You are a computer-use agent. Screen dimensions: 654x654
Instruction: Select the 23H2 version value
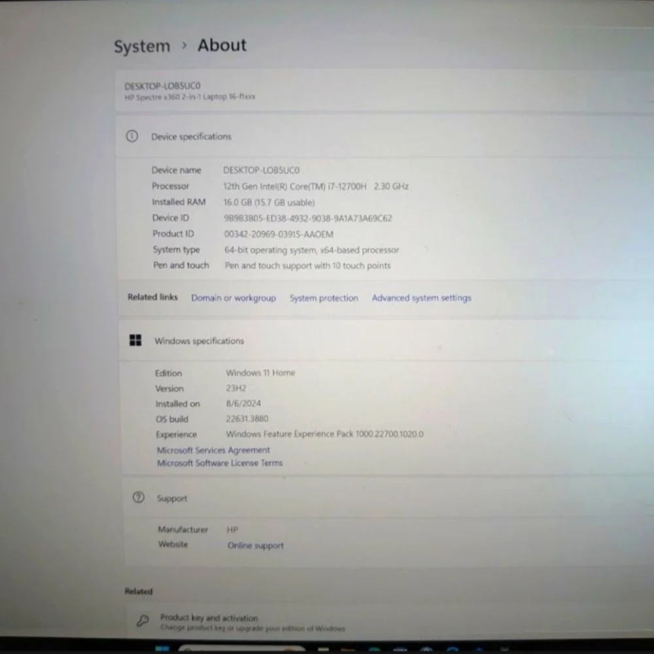(236, 388)
